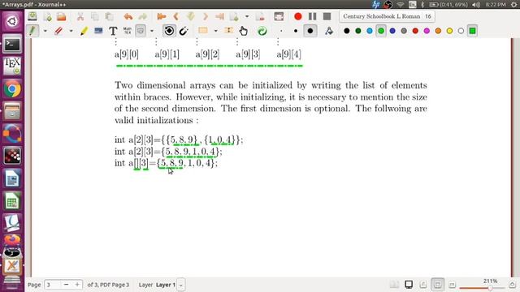This screenshot has height=292, width=520.
Task: Open the custom color chooser square
Action: tap(472, 31)
